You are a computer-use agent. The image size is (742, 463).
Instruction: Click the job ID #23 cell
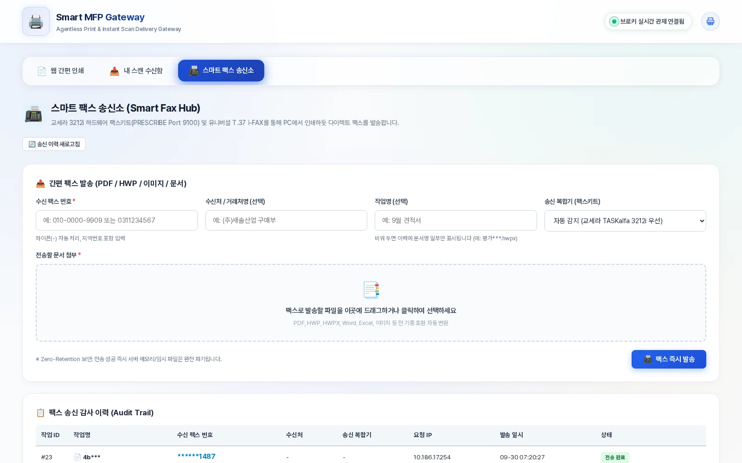point(46,457)
